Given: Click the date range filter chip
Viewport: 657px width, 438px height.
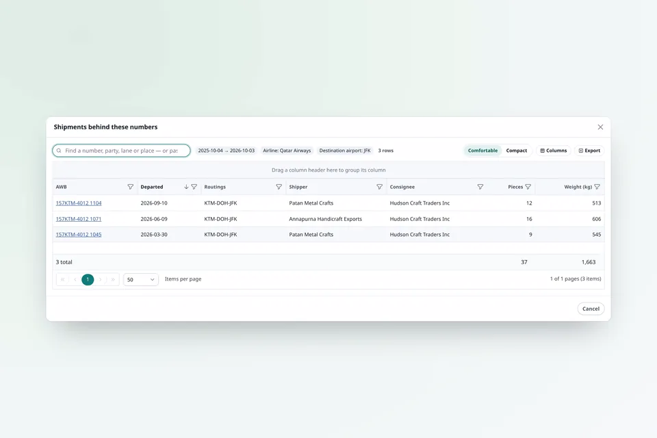Looking at the screenshot, I should [227, 151].
